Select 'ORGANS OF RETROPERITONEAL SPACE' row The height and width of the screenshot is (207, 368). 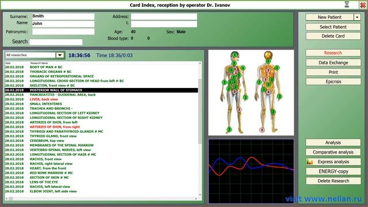(x=101, y=76)
